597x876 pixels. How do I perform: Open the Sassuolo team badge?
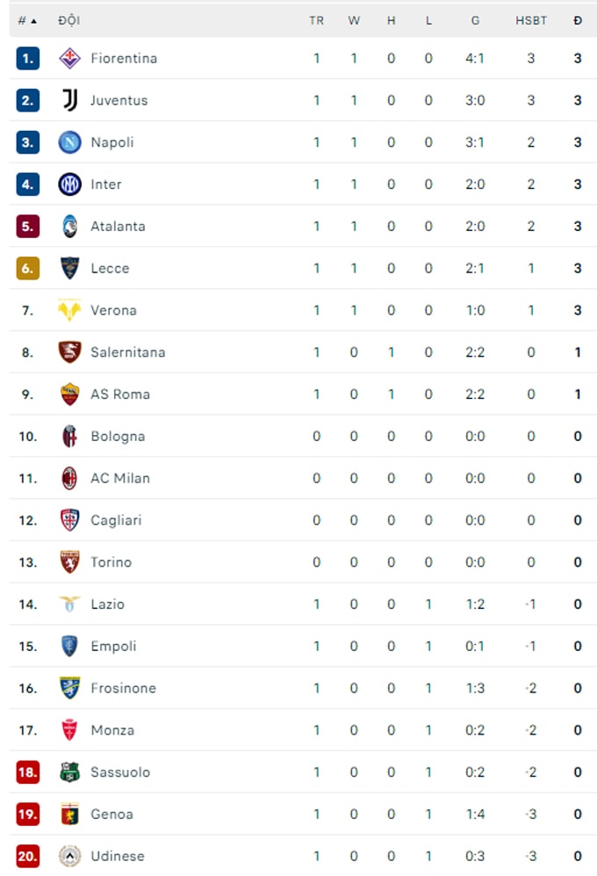(69, 772)
